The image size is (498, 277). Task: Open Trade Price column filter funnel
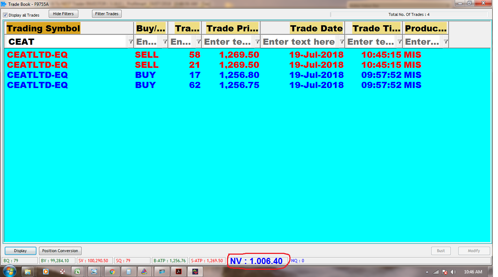[257, 42]
